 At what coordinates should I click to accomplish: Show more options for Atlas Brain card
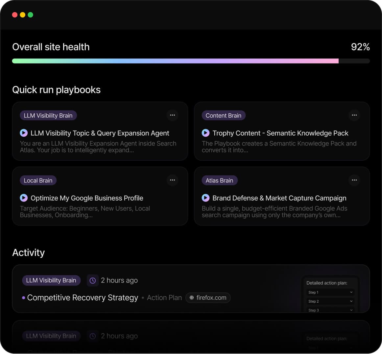[354, 180]
